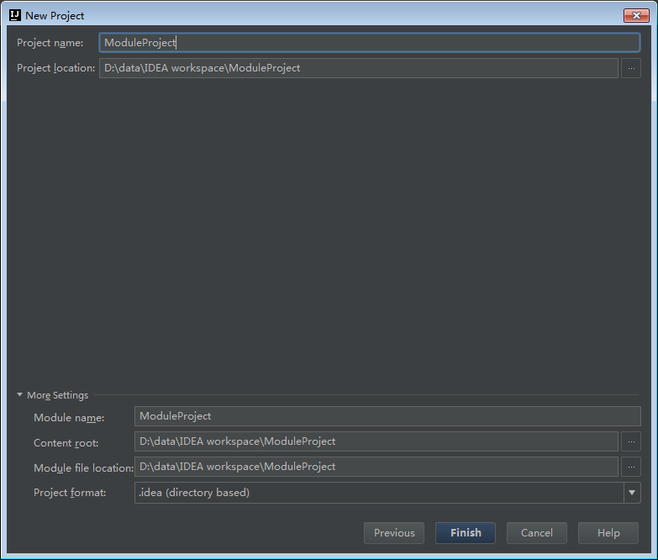The height and width of the screenshot is (560, 658).
Task: Click the Project location path field
Action: point(358,68)
